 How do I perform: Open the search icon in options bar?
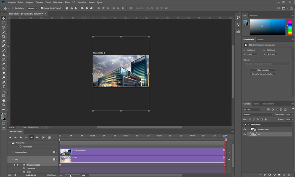pos(278,8)
